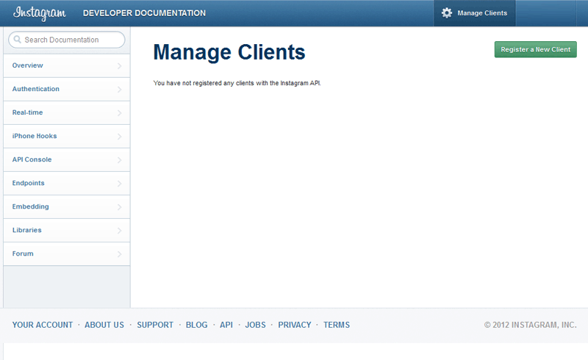Open Developer Documentation header title

[144, 13]
